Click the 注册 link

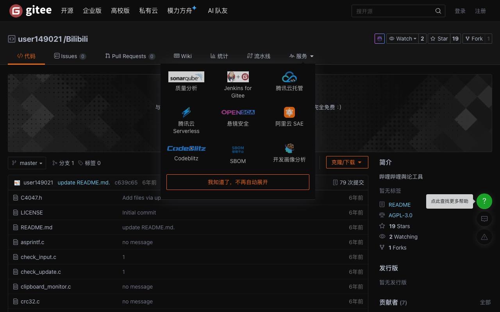pos(480,11)
